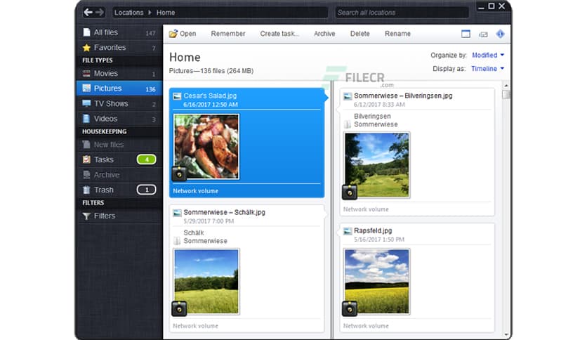This screenshot has height=340, width=587.
Task: Select Movies file type
Action: coord(119,73)
